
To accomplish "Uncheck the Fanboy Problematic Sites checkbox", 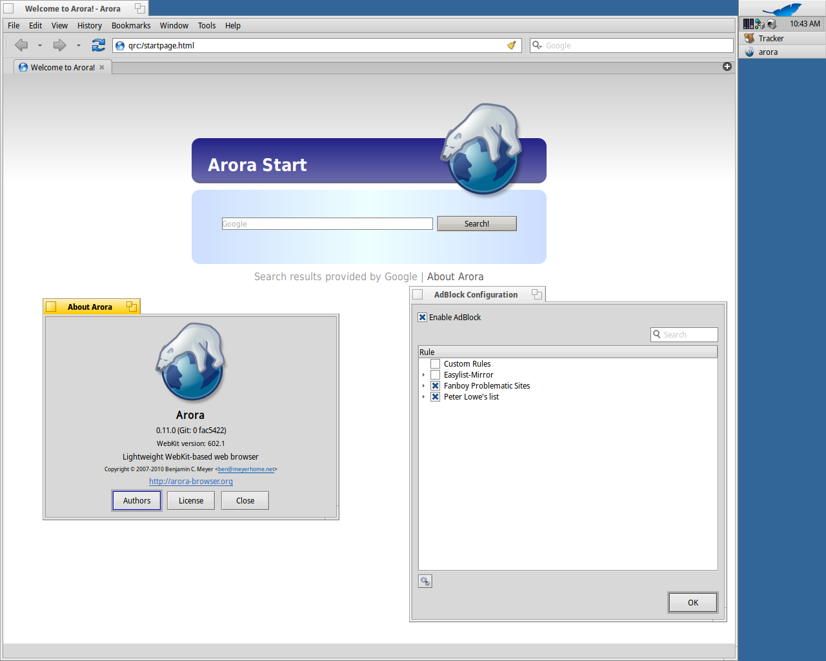I will (x=436, y=385).
